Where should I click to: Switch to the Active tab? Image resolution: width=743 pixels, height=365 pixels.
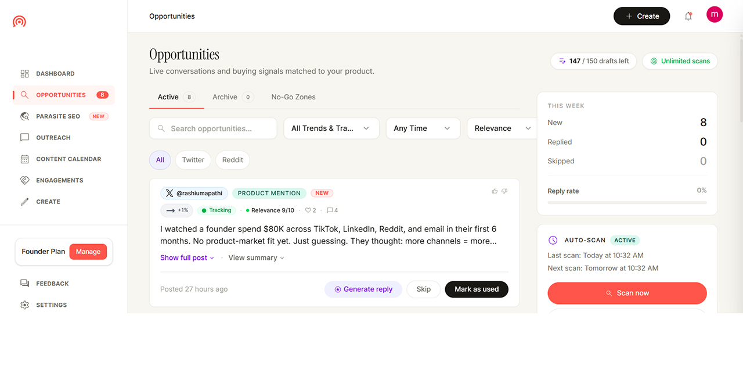176,97
